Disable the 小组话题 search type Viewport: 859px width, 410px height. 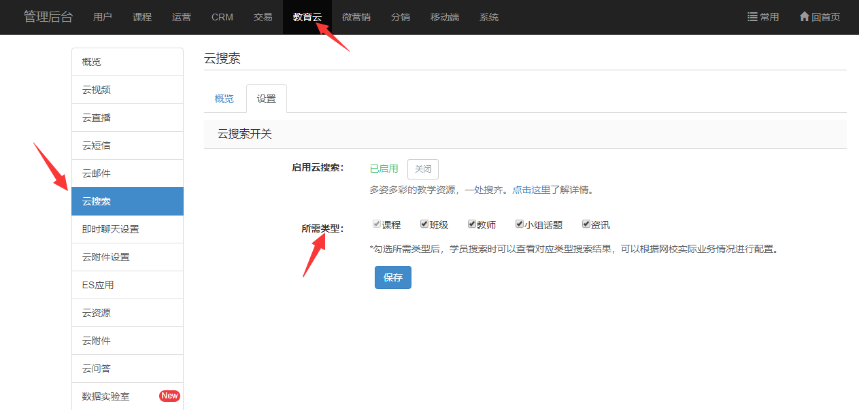click(520, 224)
